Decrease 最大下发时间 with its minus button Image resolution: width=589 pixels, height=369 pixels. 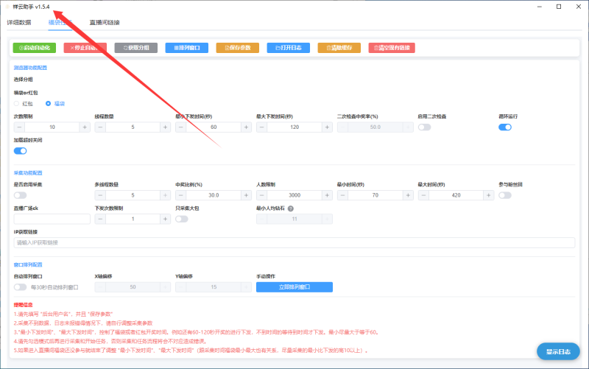[262, 127]
